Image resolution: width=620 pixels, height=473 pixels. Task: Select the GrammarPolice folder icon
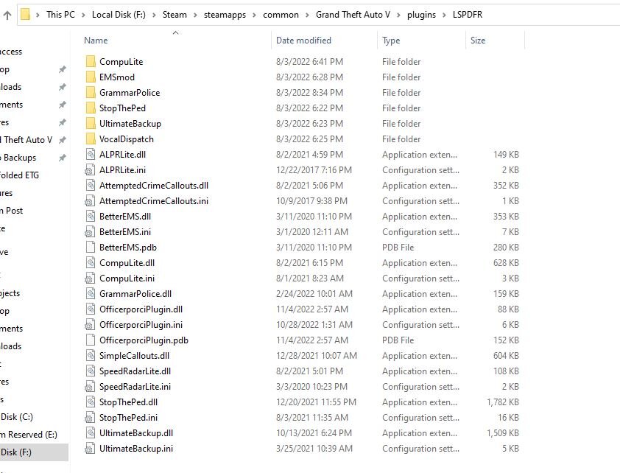tap(91, 93)
